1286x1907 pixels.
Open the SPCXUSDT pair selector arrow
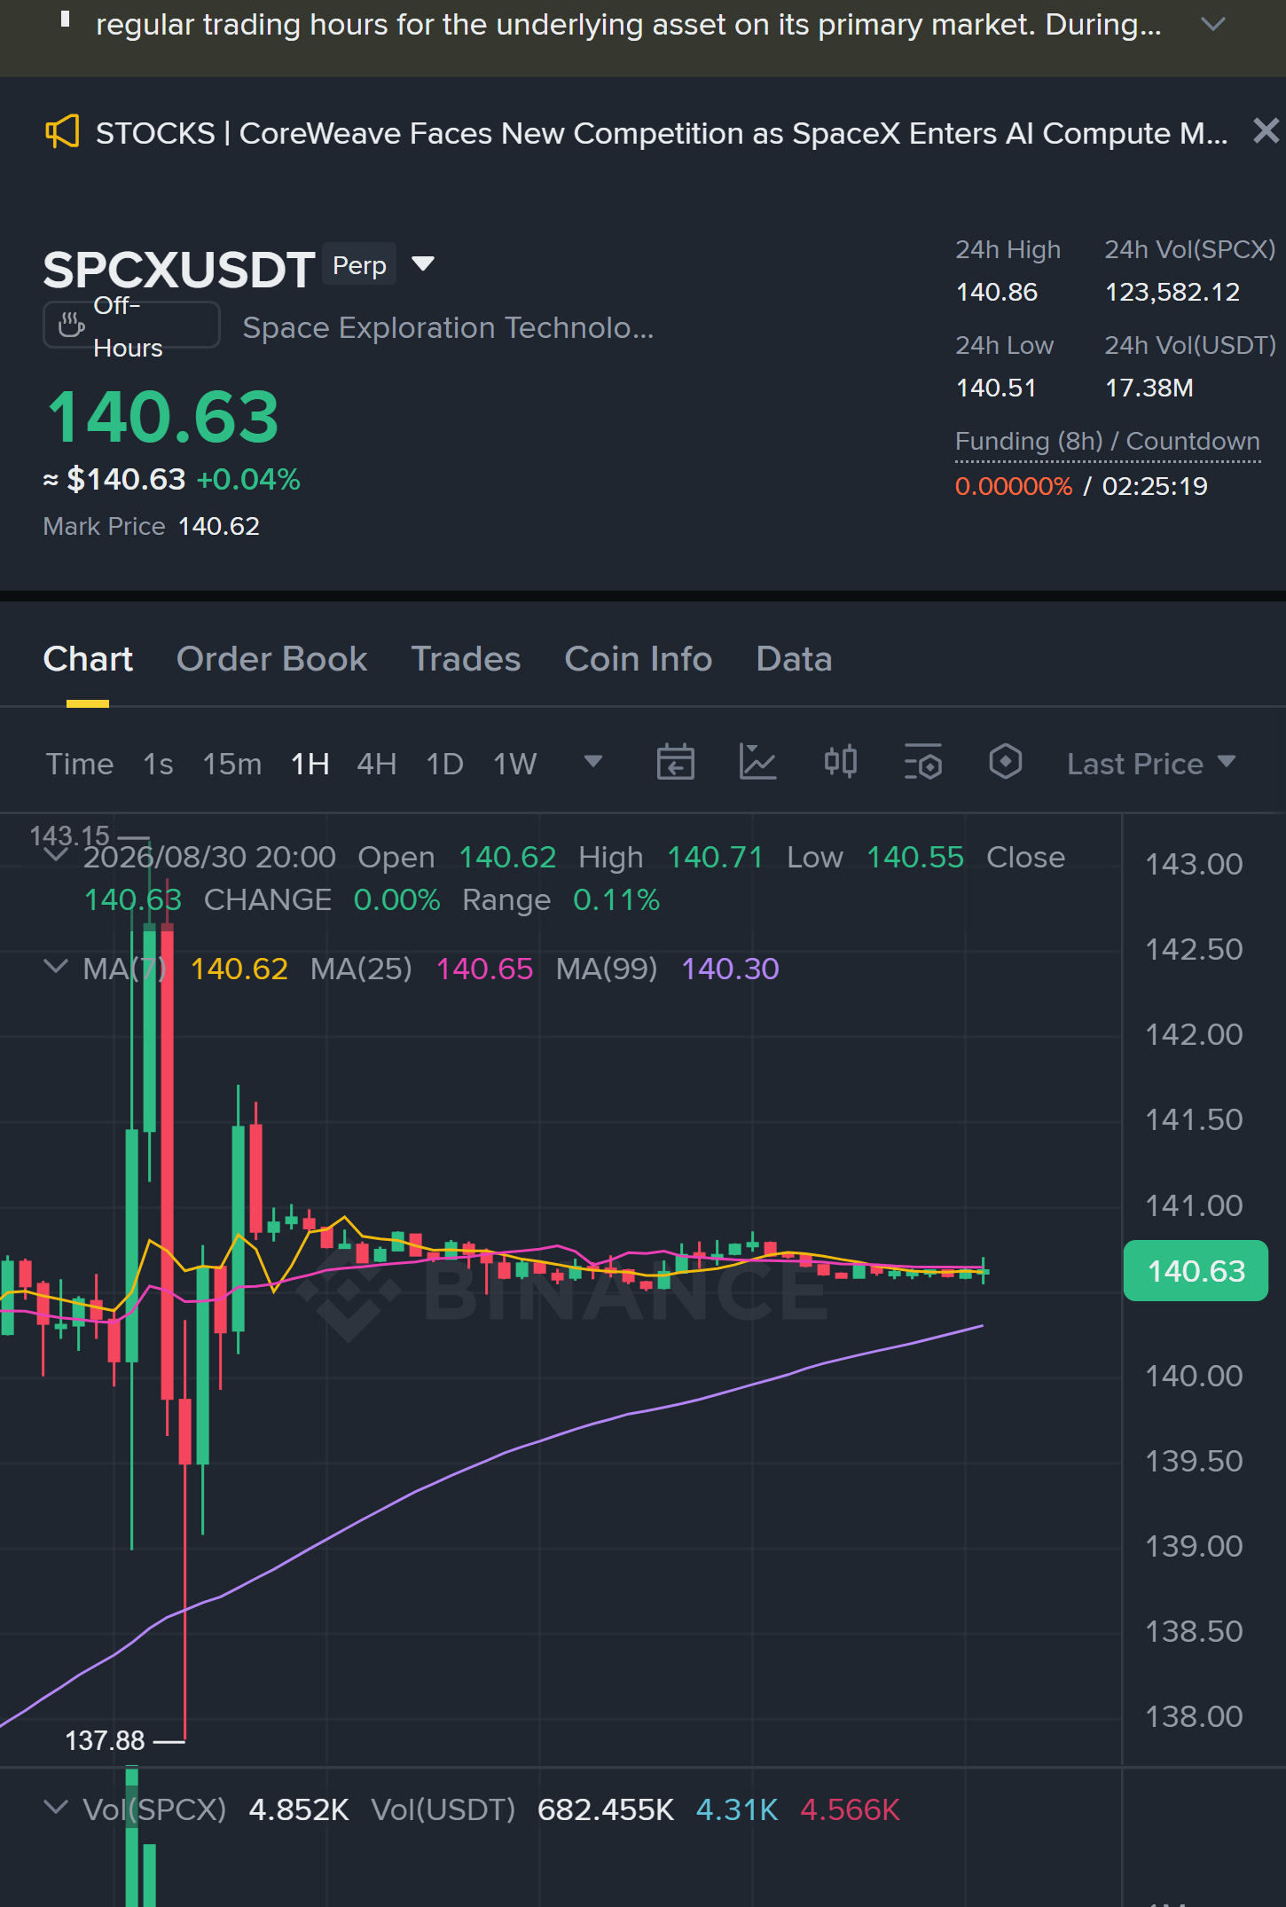[423, 263]
